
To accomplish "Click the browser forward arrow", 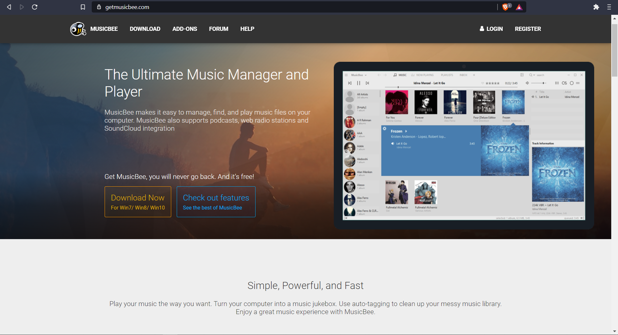I will point(22,7).
